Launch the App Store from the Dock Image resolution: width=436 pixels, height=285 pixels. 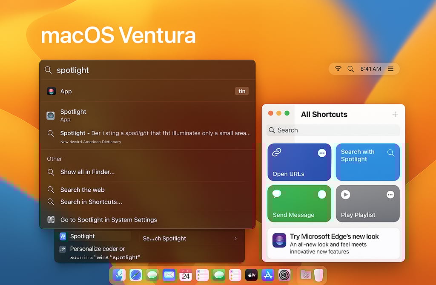click(268, 275)
